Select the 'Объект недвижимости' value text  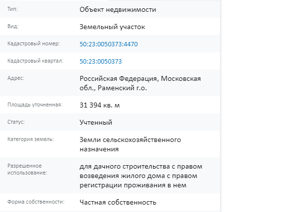click(118, 10)
